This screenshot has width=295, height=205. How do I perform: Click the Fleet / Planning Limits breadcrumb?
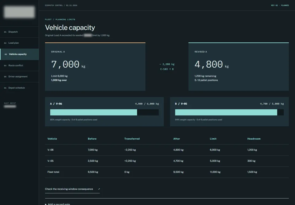click(60, 19)
